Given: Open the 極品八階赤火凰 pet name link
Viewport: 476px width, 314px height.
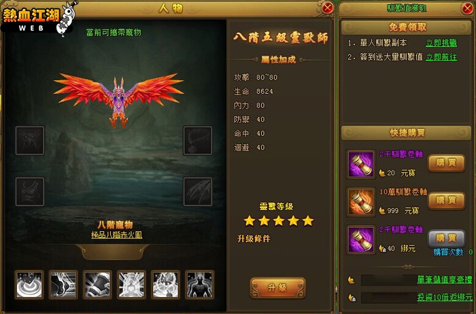Looking at the screenshot, I should (x=116, y=234).
